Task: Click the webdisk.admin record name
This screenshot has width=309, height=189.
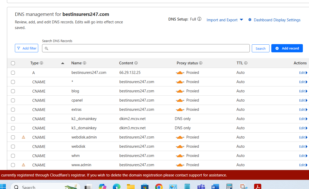Action: 84,137
